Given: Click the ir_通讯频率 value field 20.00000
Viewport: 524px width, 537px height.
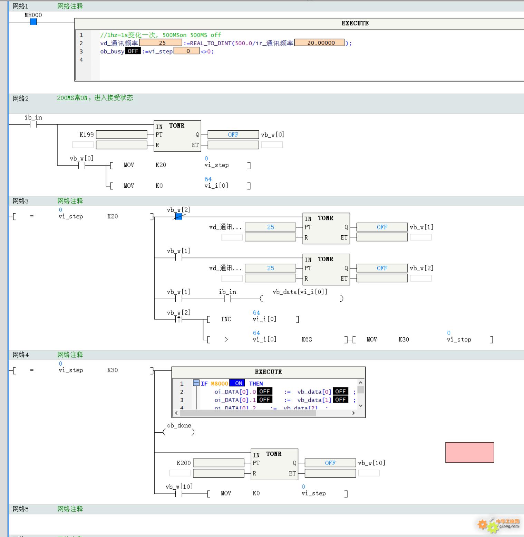Looking at the screenshot, I should pos(320,43).
